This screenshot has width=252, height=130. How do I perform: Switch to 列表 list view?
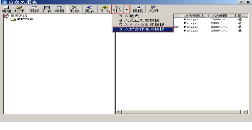pyautogui.click(x=47, y=9)
